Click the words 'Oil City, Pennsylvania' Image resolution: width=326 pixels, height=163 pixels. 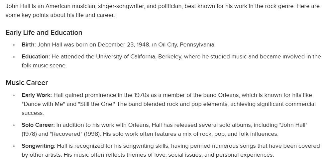click(186, 44)
